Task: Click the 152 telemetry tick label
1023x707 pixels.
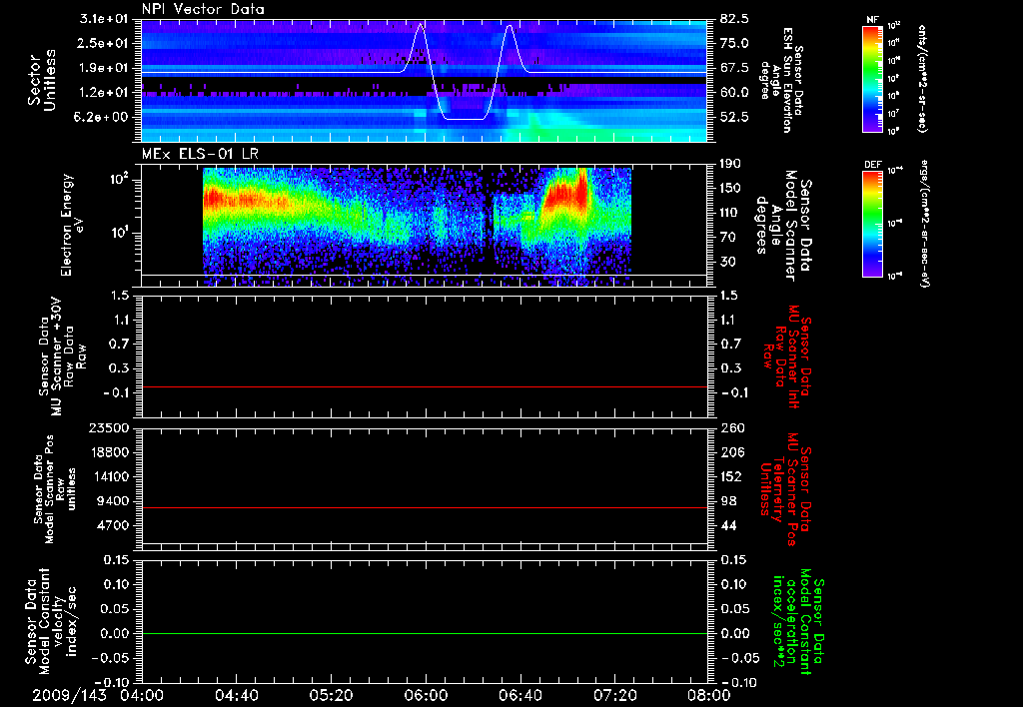Action: 731,476
